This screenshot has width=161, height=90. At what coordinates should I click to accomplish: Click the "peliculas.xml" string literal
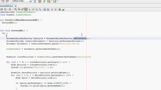pyautogui.click(x=68, y=44)
